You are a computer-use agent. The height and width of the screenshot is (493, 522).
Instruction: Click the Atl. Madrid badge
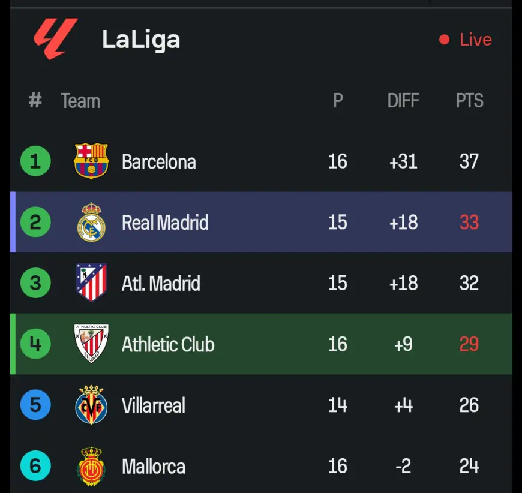[91, 282]
